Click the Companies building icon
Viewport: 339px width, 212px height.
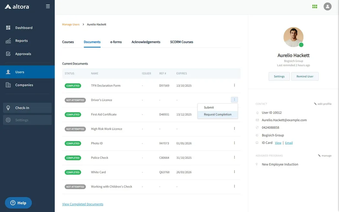pos(8,85)
